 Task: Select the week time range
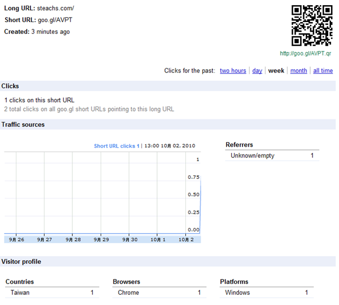pos(276,71)
